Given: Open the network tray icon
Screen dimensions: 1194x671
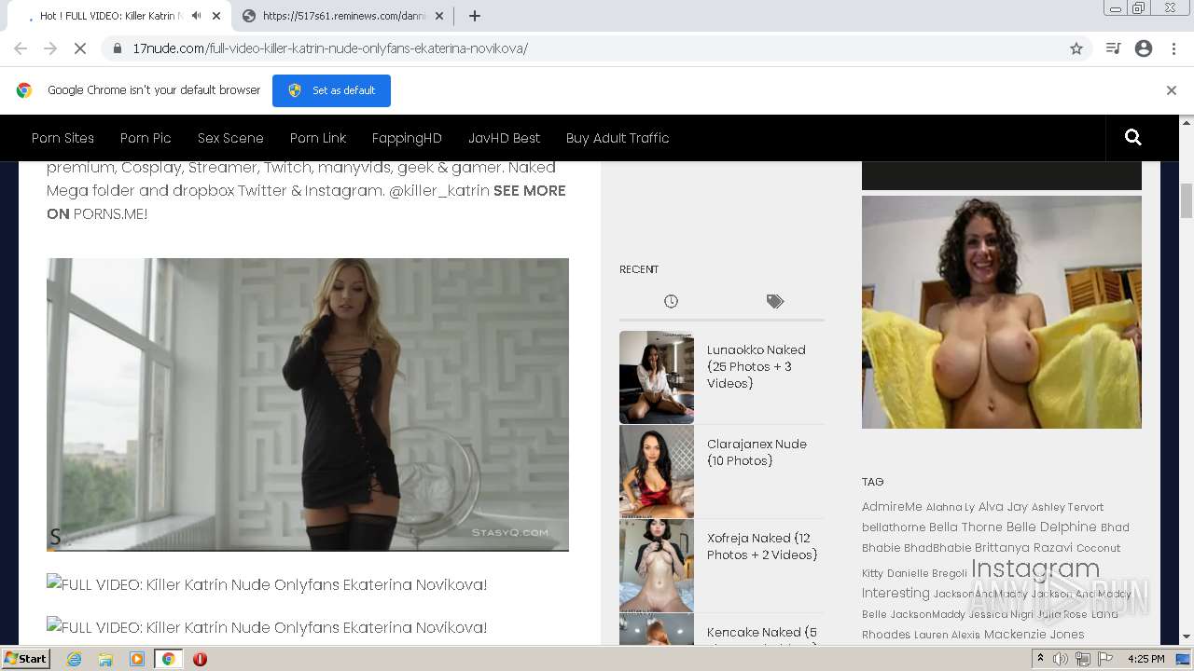Looking at the screenshot, I should coord(1083,659).
